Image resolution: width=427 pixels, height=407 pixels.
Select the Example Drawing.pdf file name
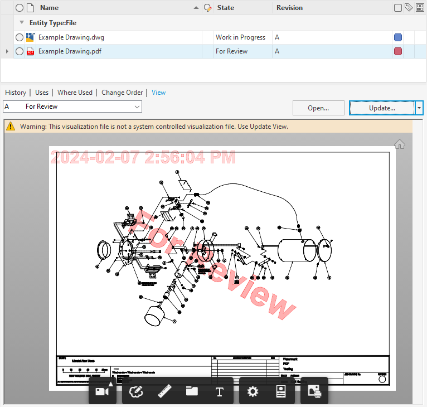coord(70,51)
